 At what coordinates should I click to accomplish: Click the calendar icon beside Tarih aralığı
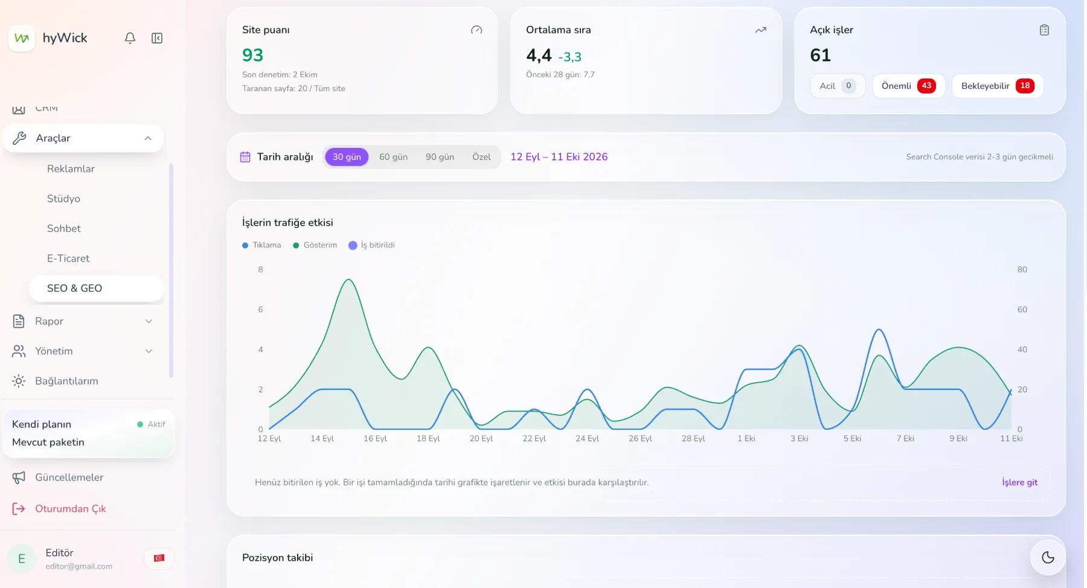(245, 157)
